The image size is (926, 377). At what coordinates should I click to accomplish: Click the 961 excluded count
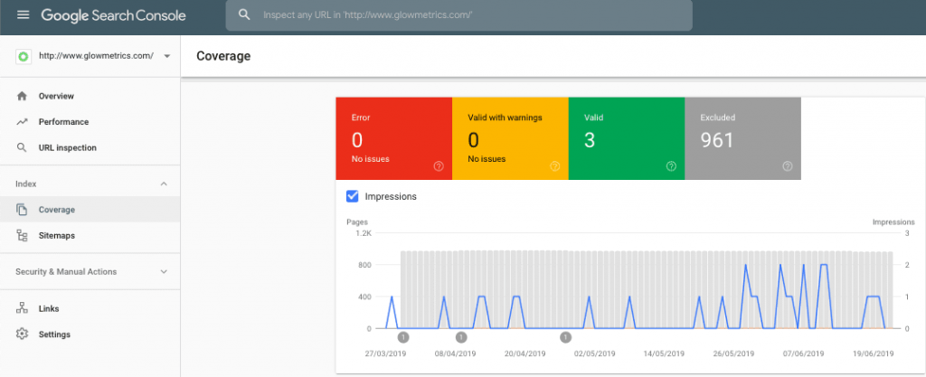pos(717,140)
